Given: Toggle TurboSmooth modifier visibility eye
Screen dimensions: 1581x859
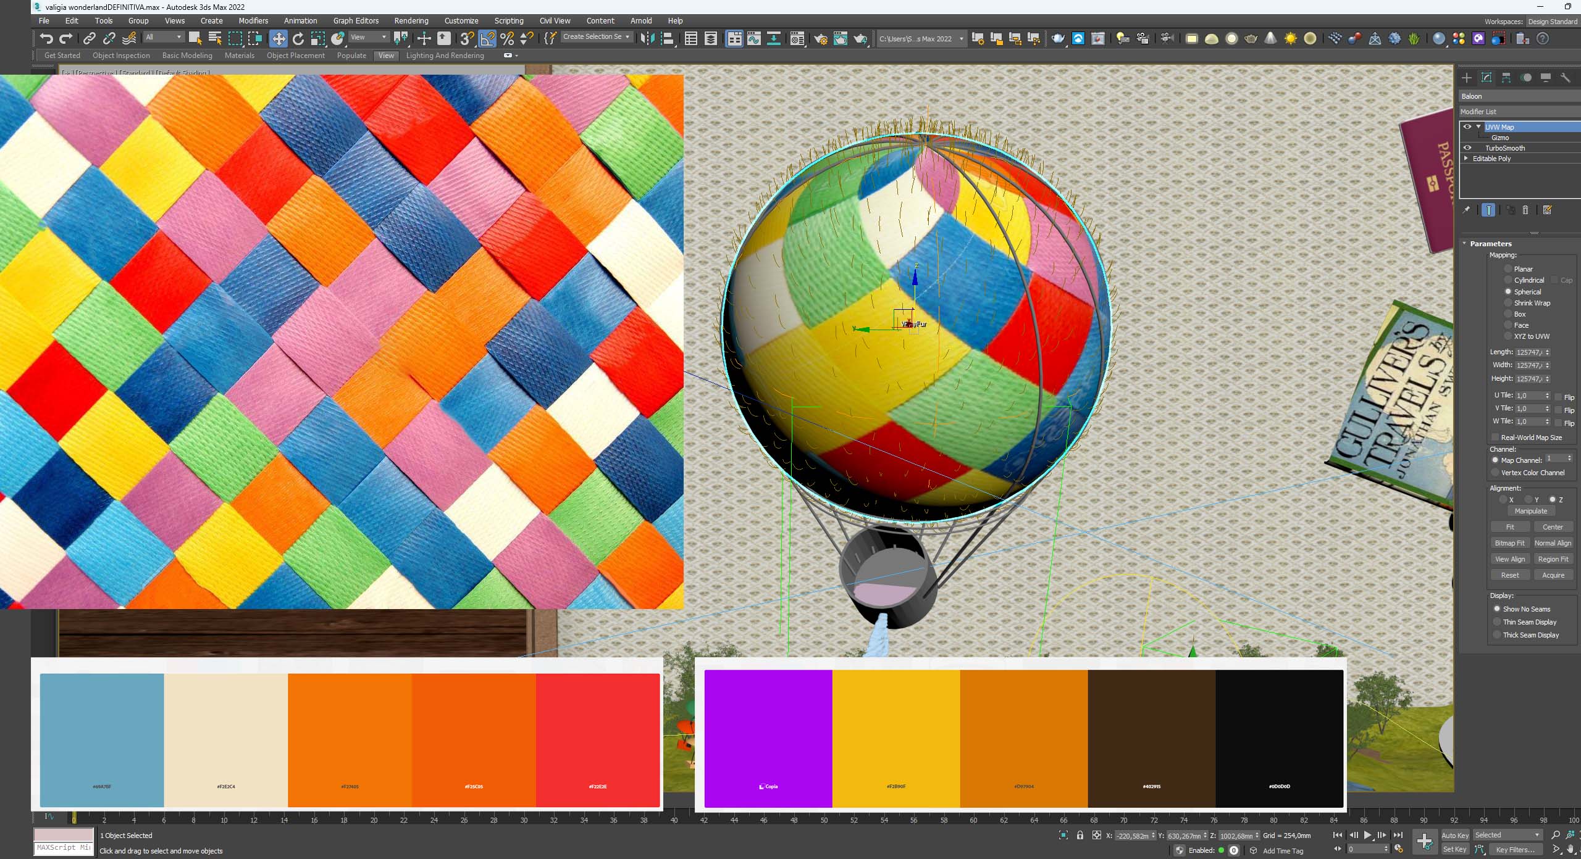Looking at the screenshot, I should (1467, 148).
